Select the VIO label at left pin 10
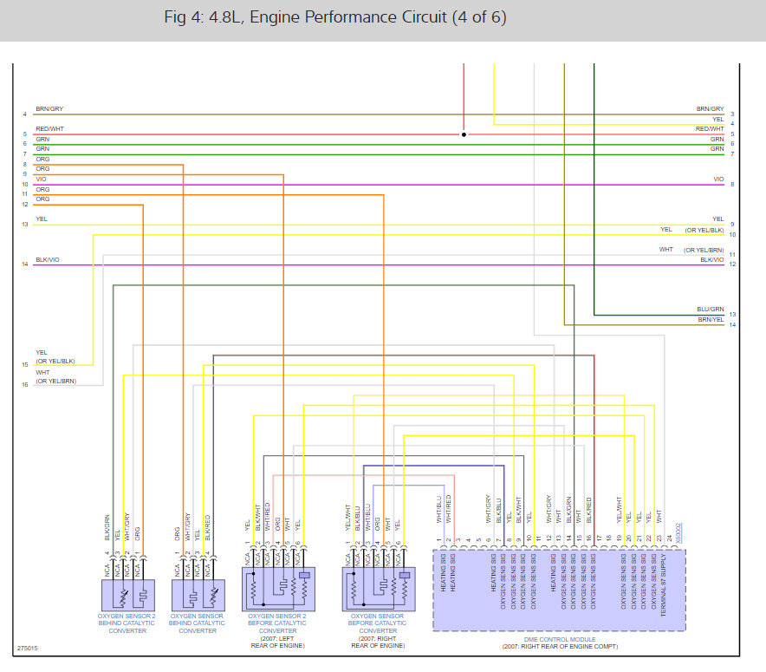Viewport: 766px width, 672px height. point(41,179)
